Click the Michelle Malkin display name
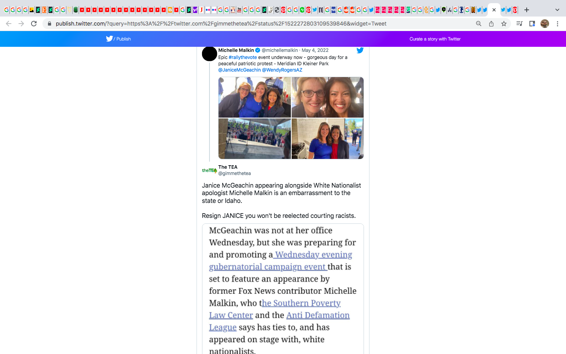566x354 pixels. pos(236,50)
